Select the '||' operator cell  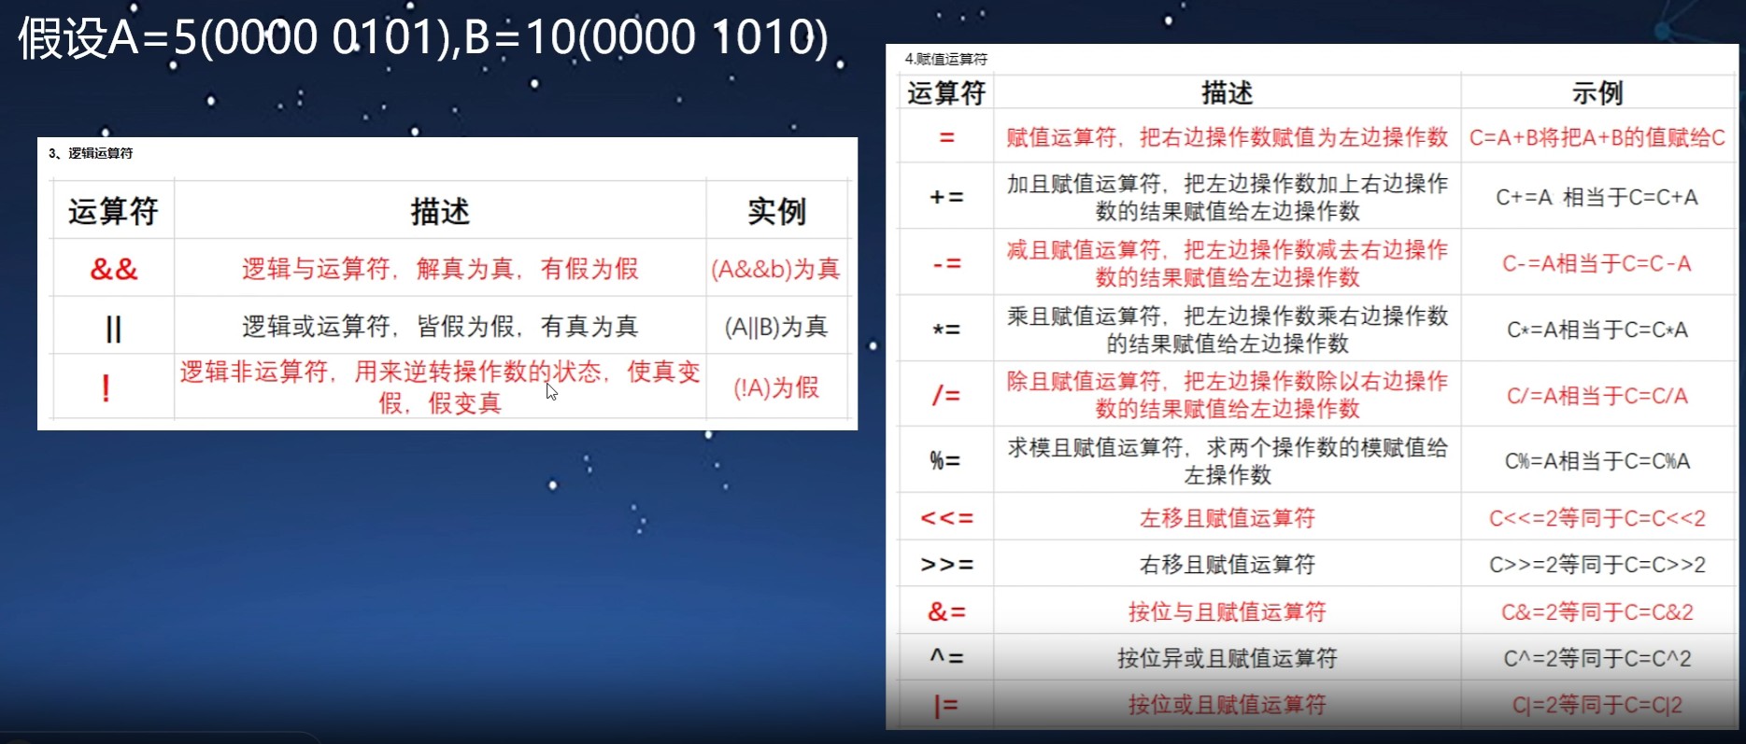pos(114,328)
